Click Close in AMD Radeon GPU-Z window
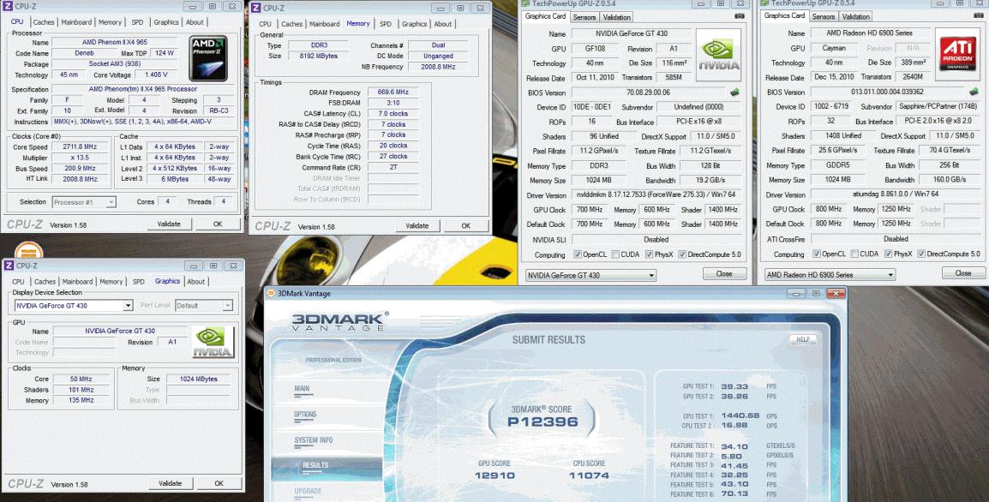Viewport: 989px width, 502px height. [963, 273]
